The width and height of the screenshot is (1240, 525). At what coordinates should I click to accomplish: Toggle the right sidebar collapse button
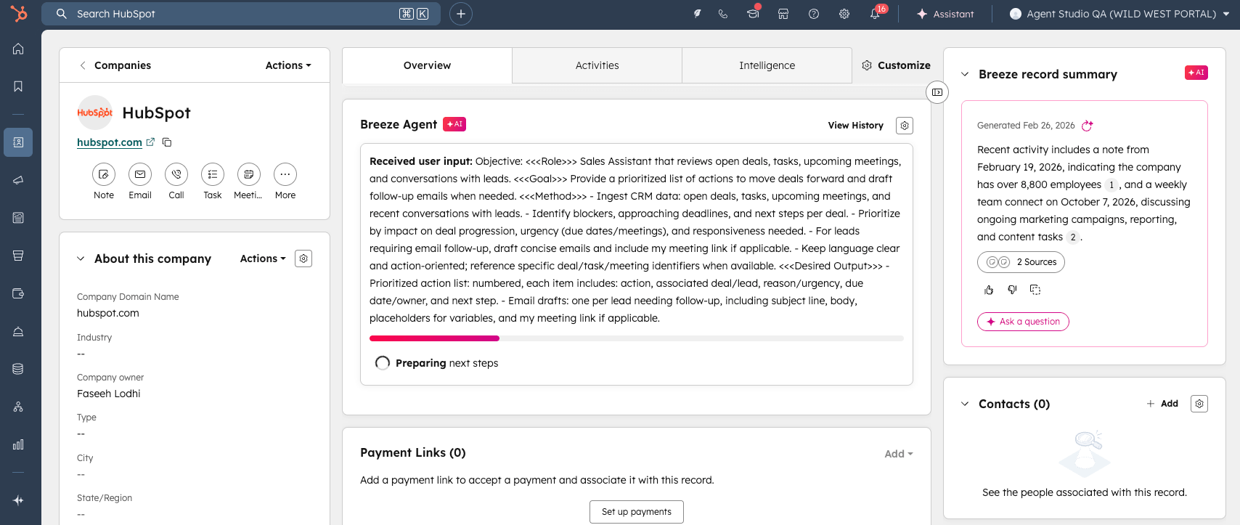(x=937, y=92)
